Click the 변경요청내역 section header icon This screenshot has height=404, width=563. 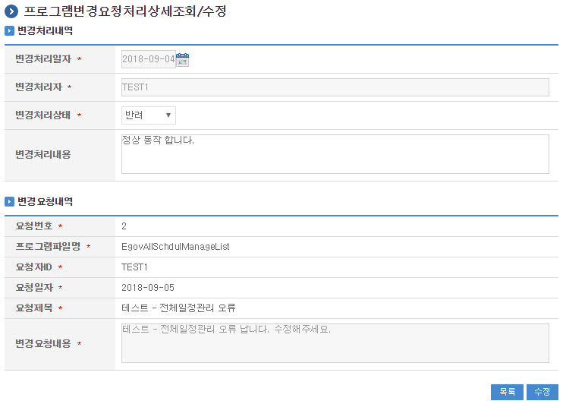[9, 202]
